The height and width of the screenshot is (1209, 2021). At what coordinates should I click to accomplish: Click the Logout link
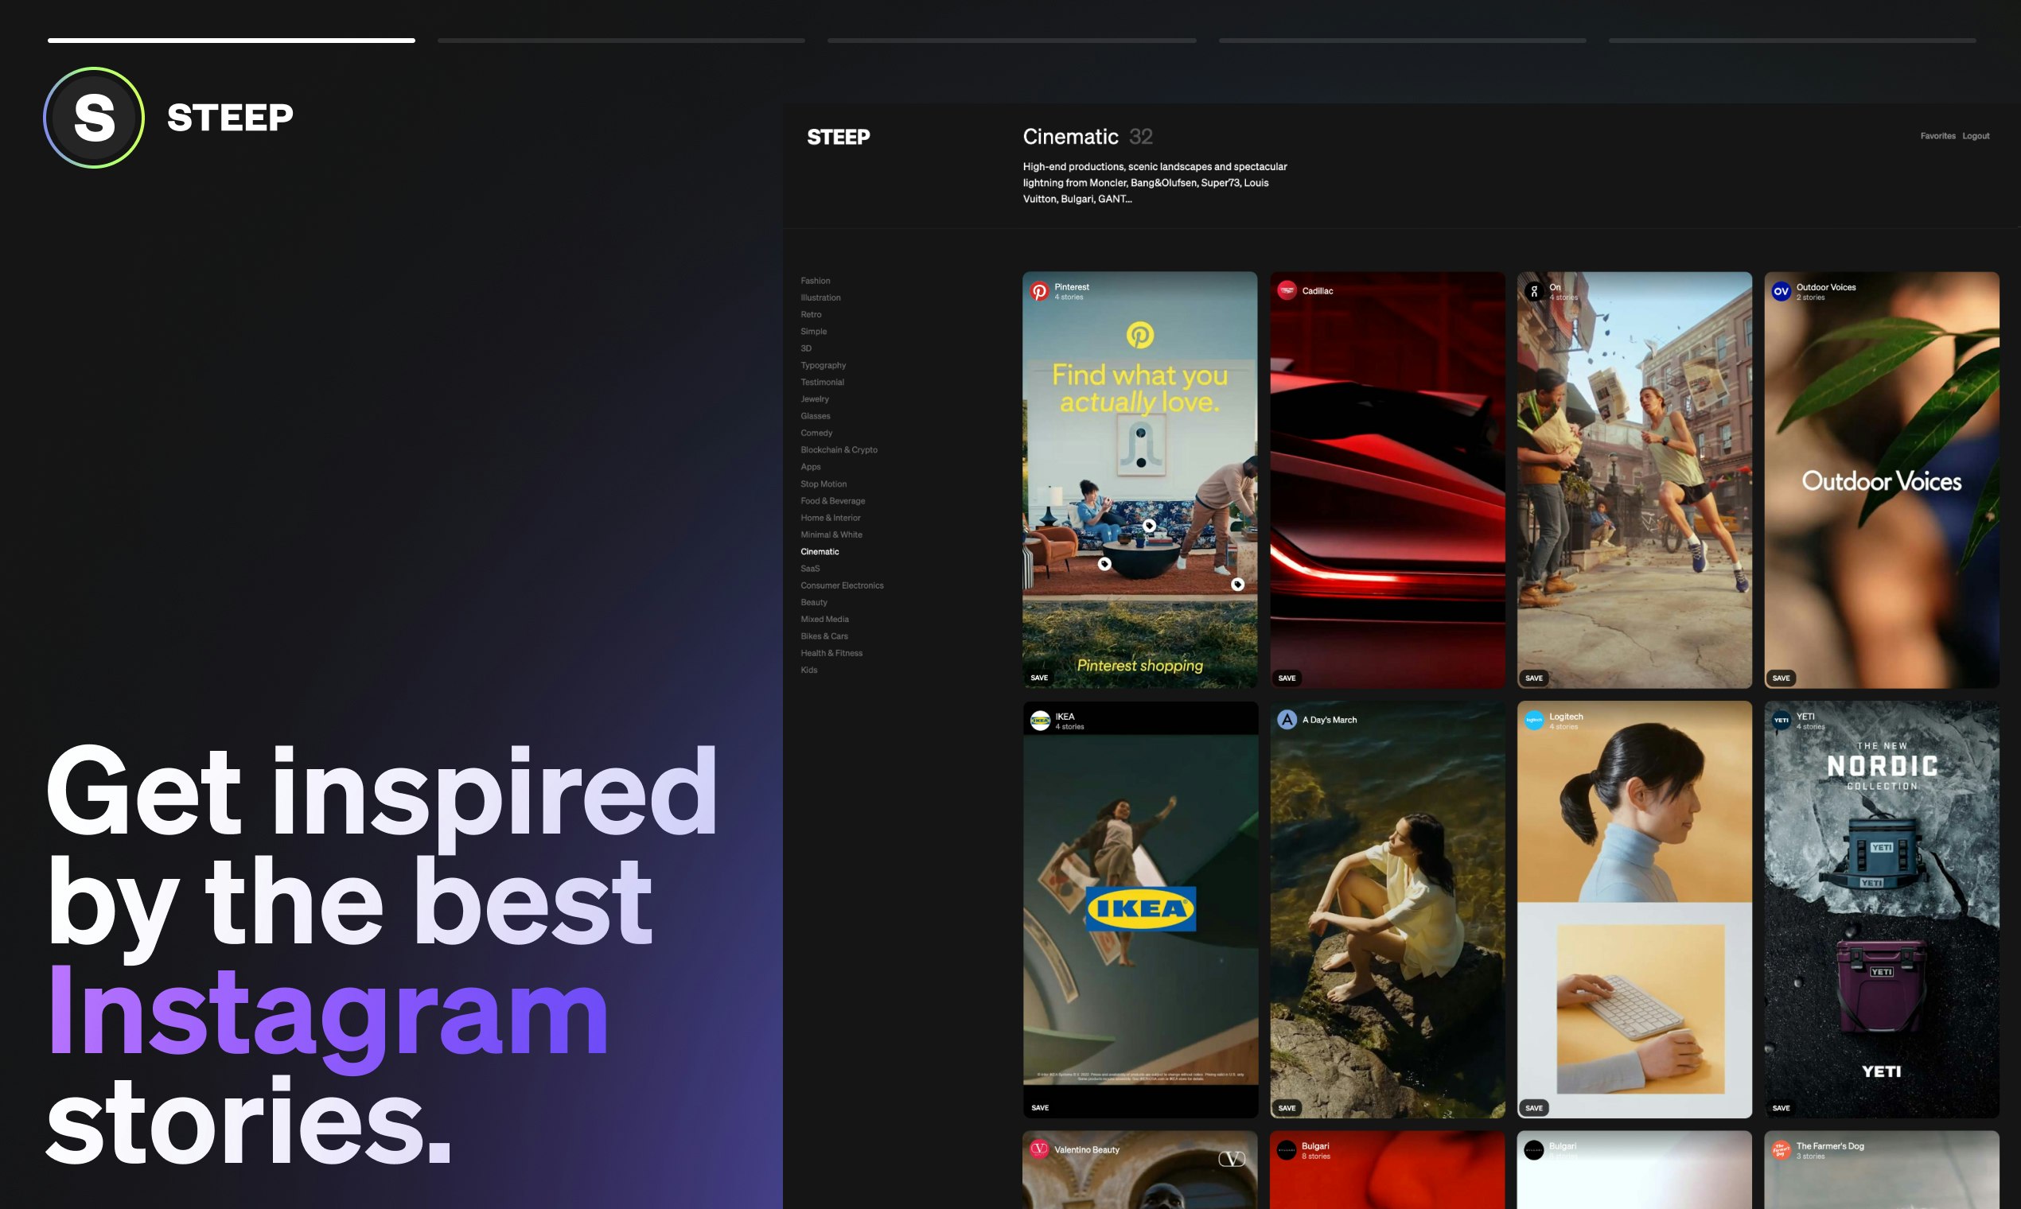point(1976,136)
